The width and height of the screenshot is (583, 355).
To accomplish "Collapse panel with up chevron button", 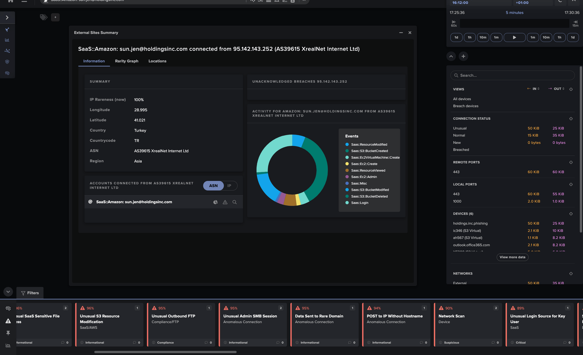I will click(451, 56).
